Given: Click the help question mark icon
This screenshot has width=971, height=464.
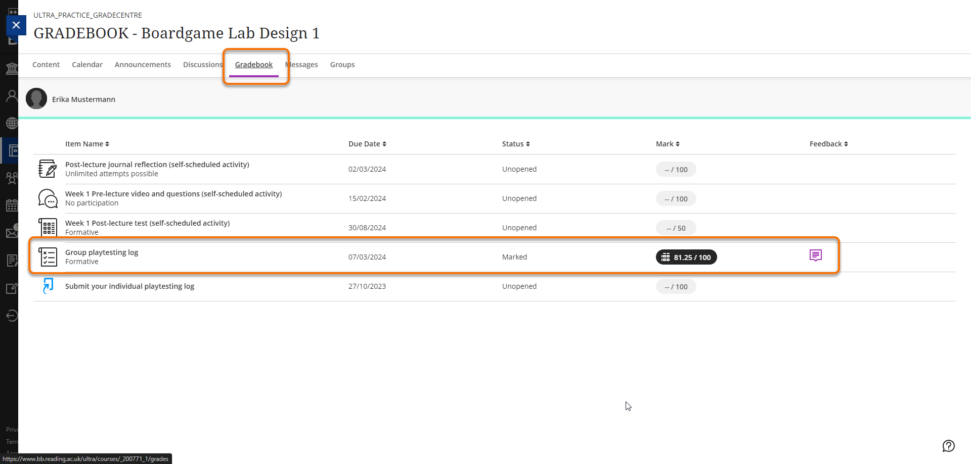Looking at the screenshot, I should pyautogui.click(x=948, y=446).
